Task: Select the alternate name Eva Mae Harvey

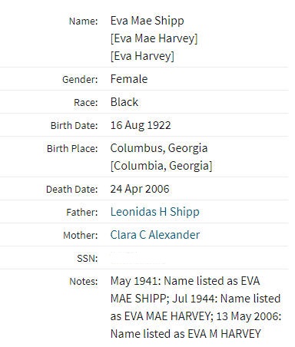Action: 154,38
